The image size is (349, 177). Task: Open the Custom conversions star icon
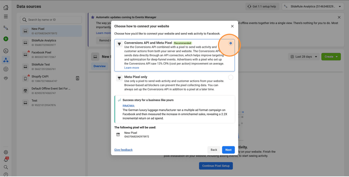coord(6,69)
